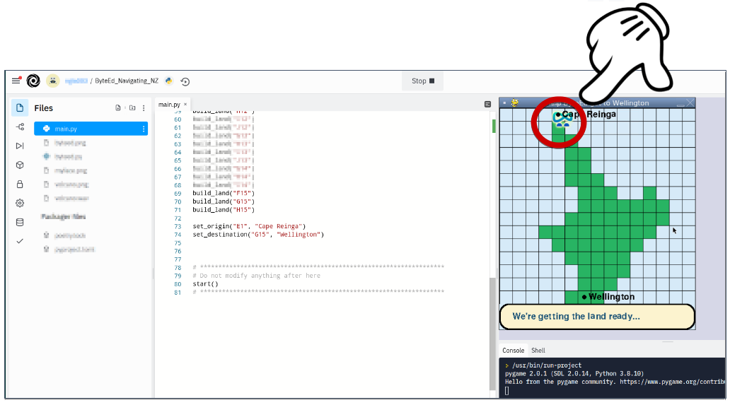The image size is (730, 405).
Task: Click line number 72 in the gutter
Action: [x=178, y=218]
